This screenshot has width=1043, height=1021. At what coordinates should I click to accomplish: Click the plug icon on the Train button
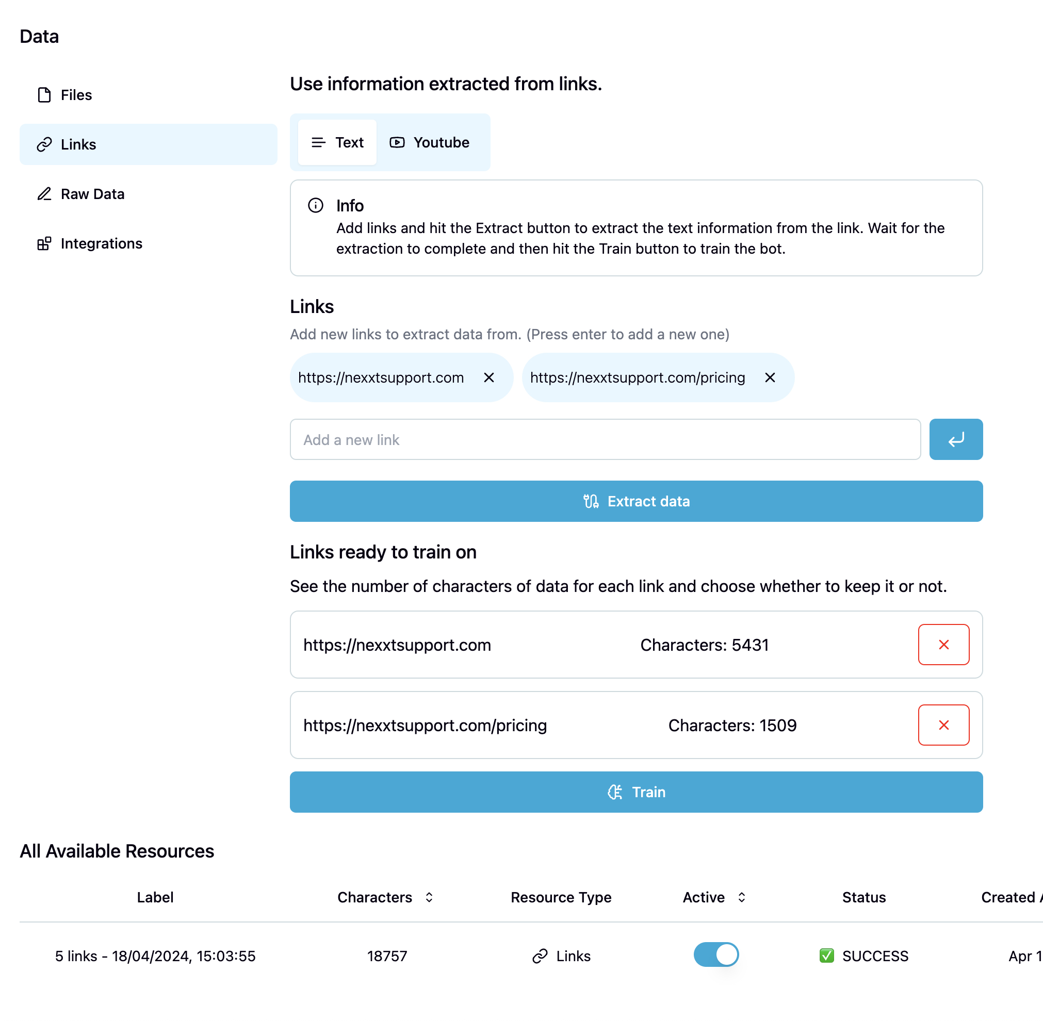click(x=615, y=792)
